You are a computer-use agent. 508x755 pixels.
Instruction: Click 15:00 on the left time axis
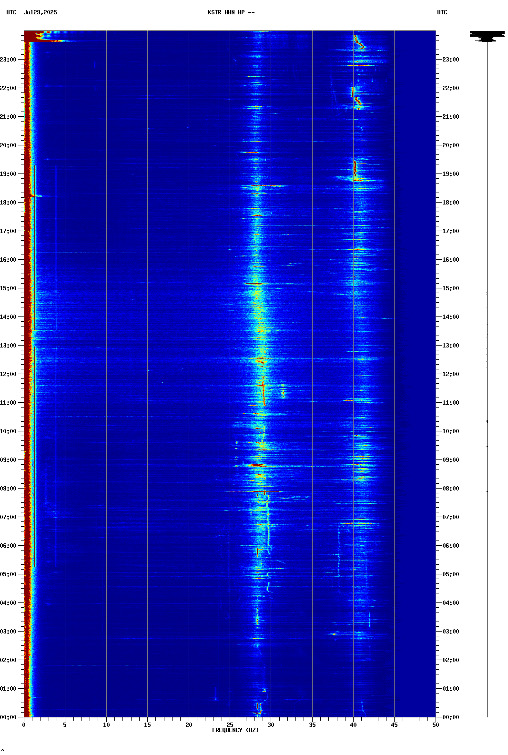pos(8,288)
